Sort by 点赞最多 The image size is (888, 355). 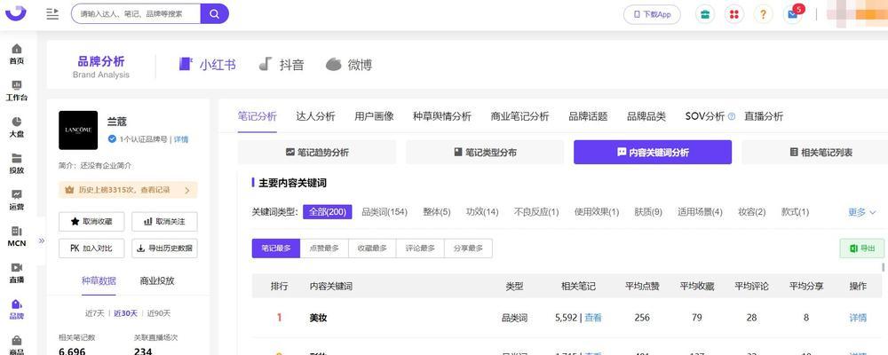tap(324, 248)
